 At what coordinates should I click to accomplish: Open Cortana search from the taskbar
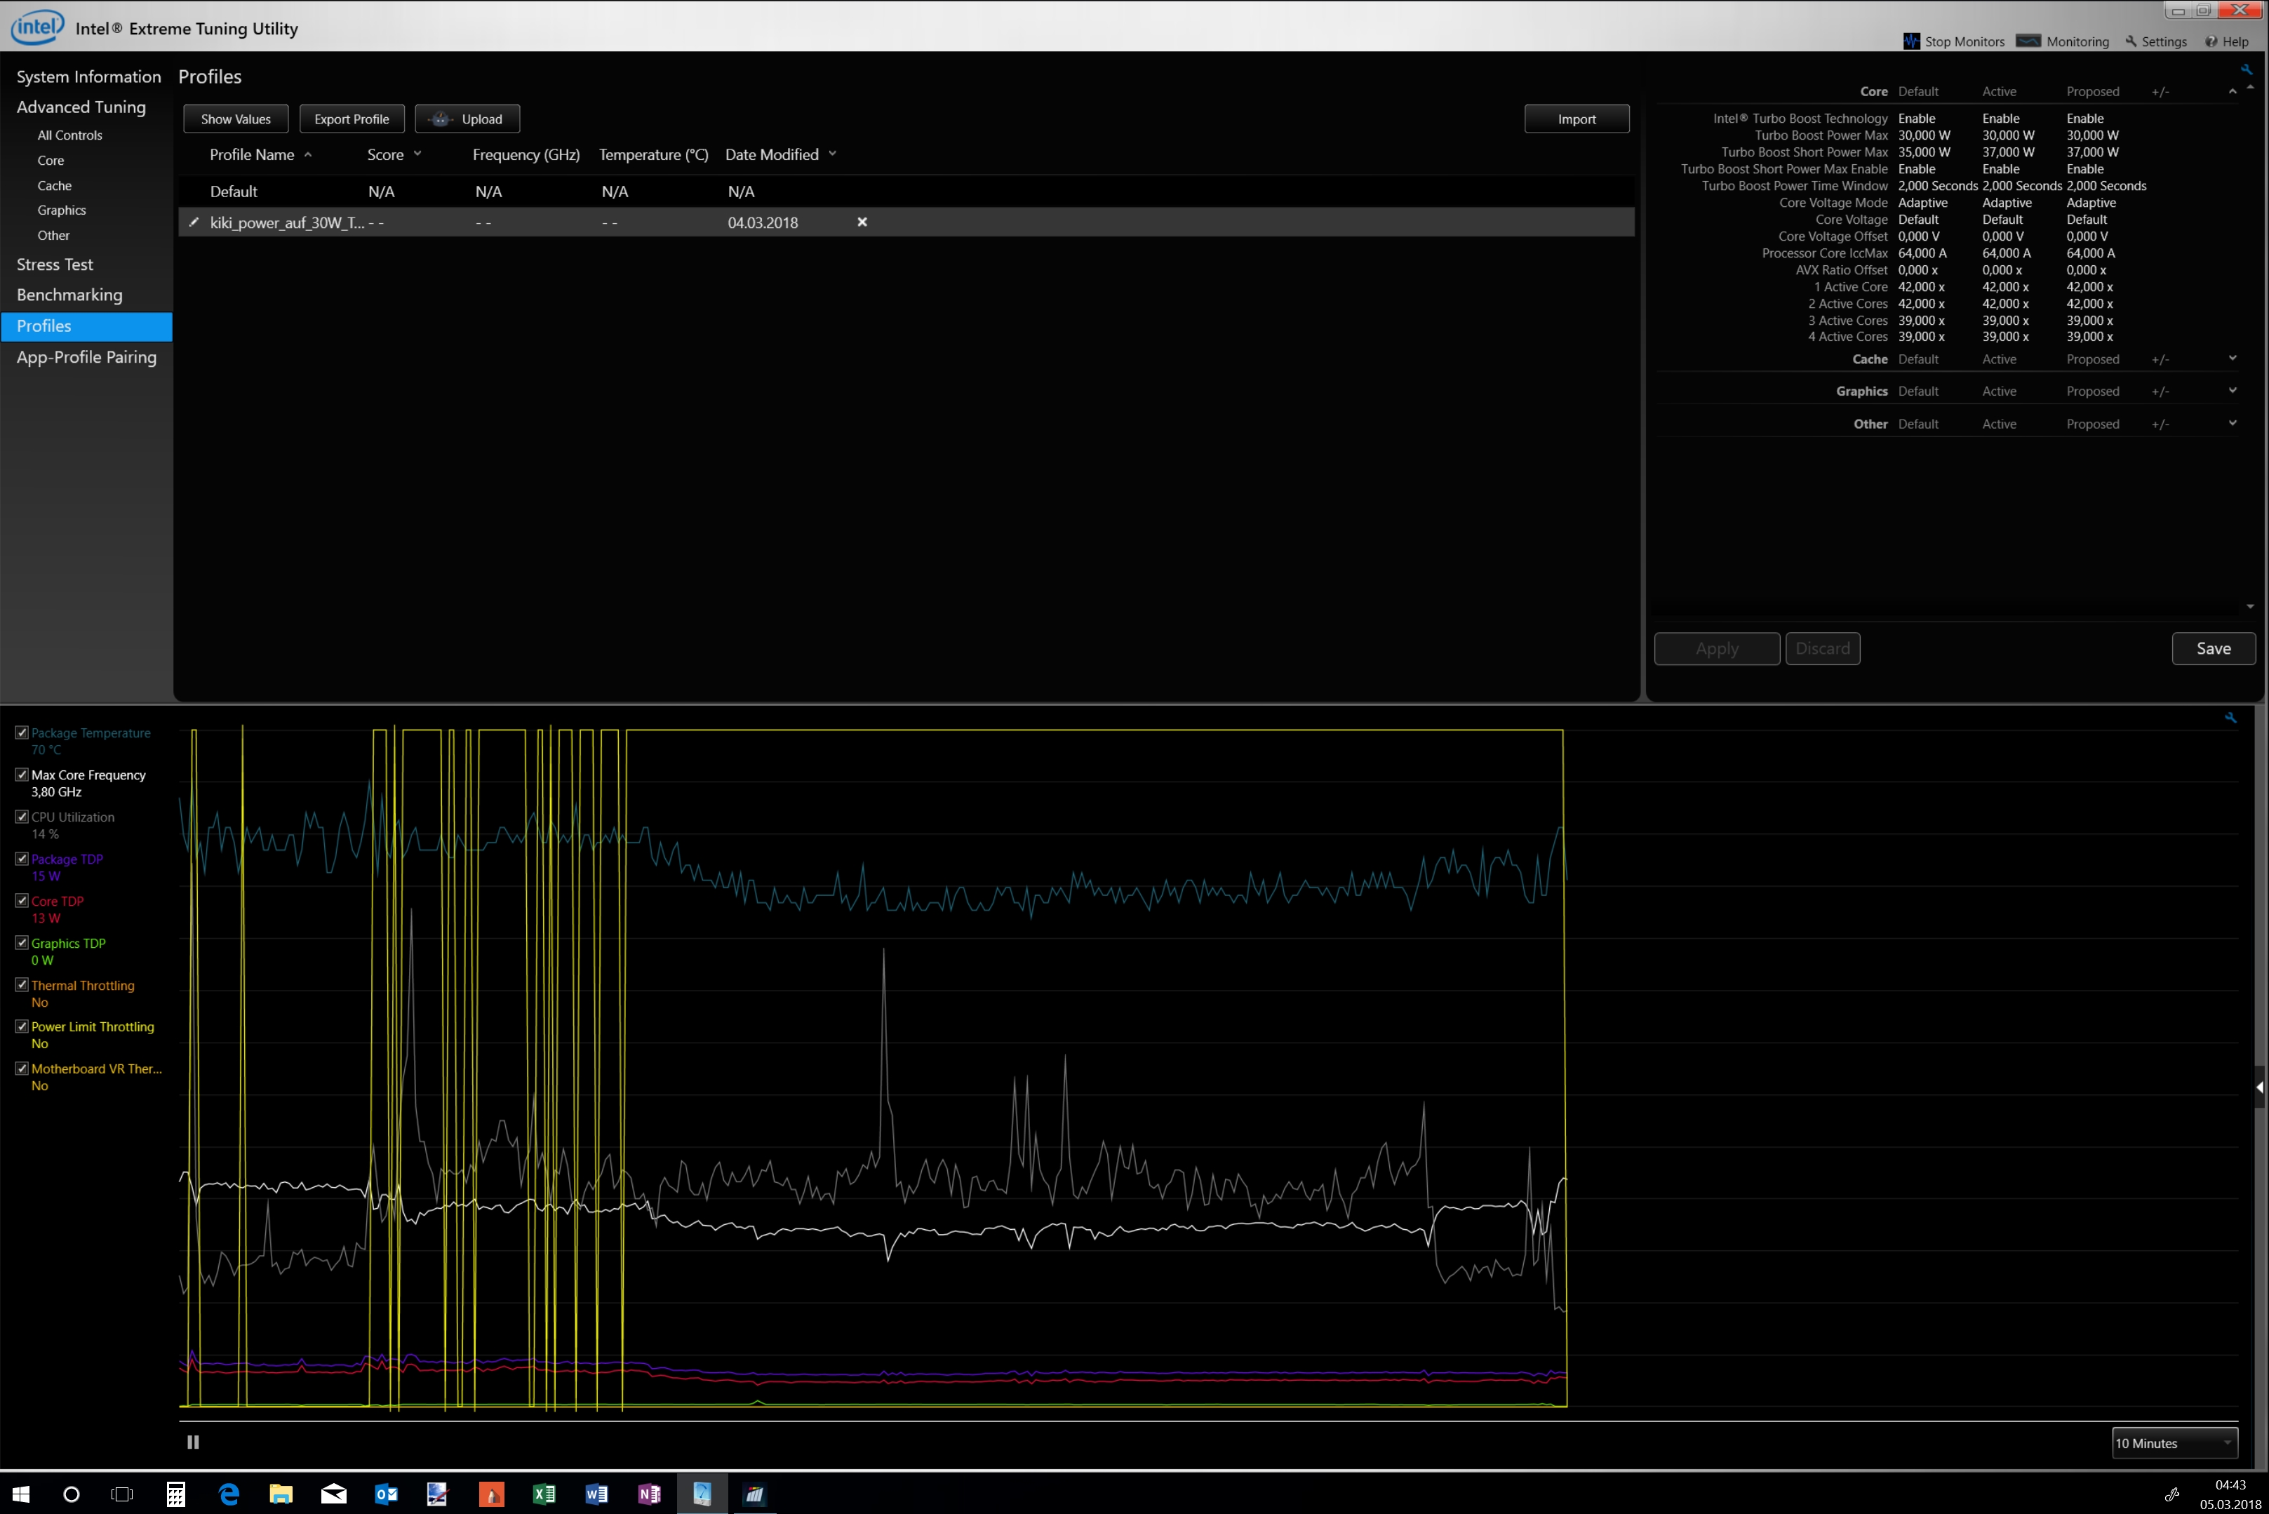coord(72,1494)
